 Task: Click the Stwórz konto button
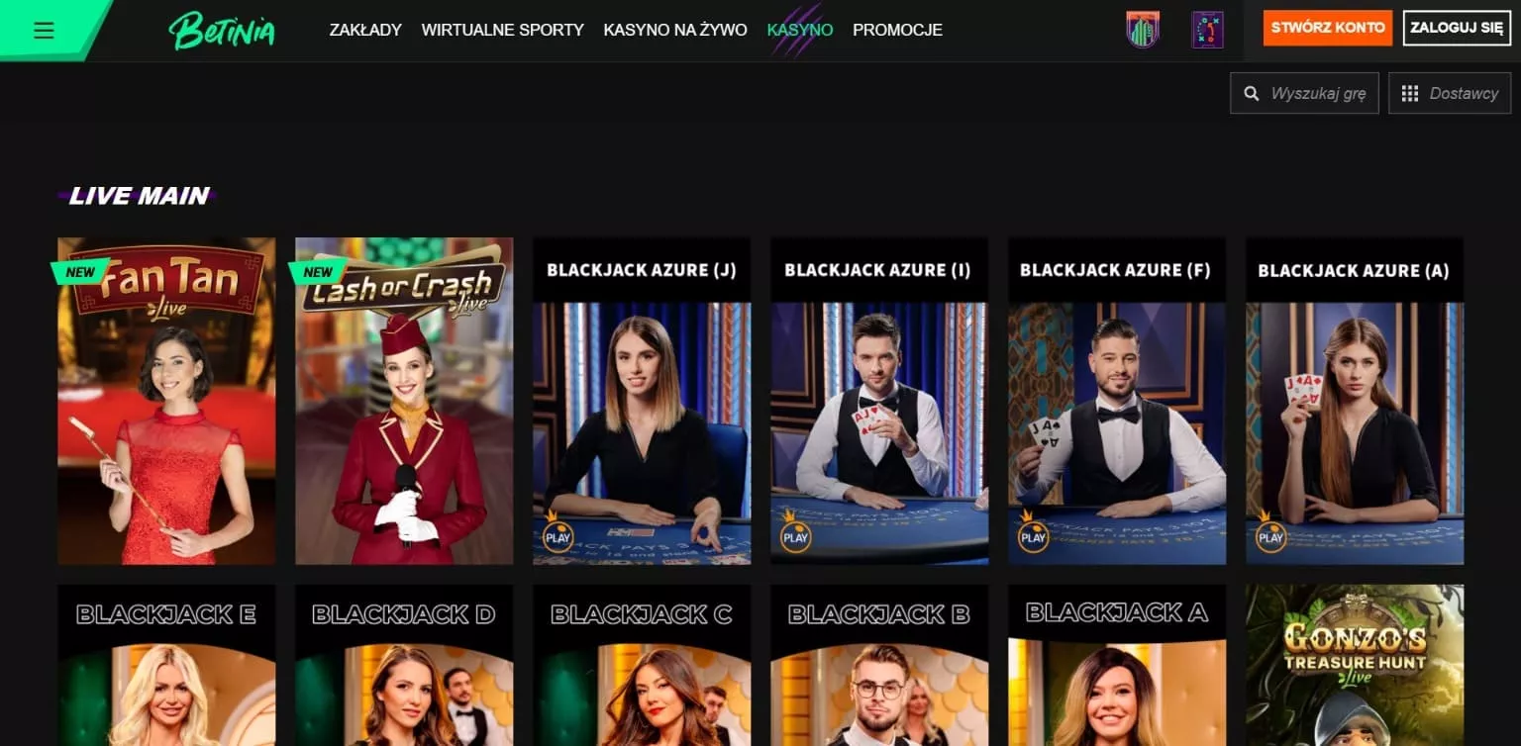click(x=1328, y=28)
